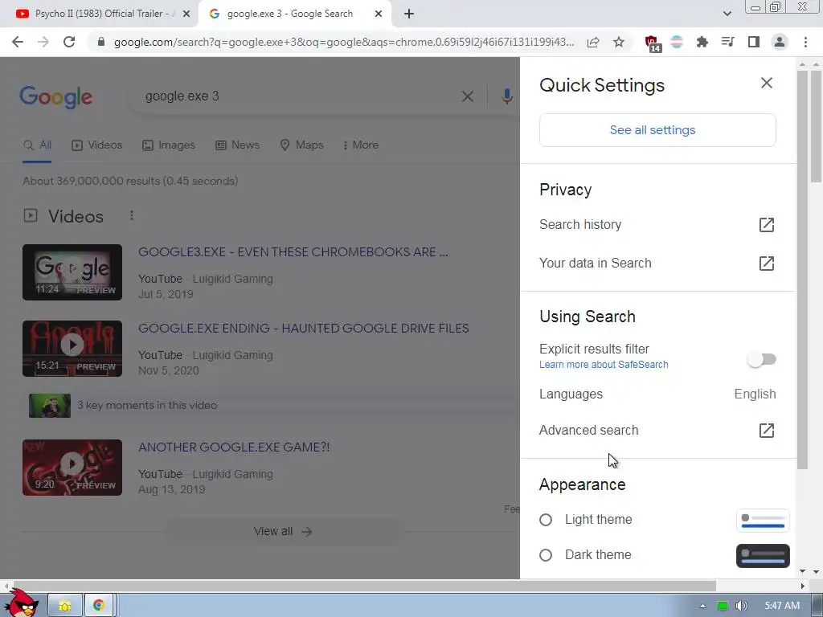Viewport: 823px width, 617px height.
Task: Play the 9:20 video thumbnail
Action: coord(72,468)
